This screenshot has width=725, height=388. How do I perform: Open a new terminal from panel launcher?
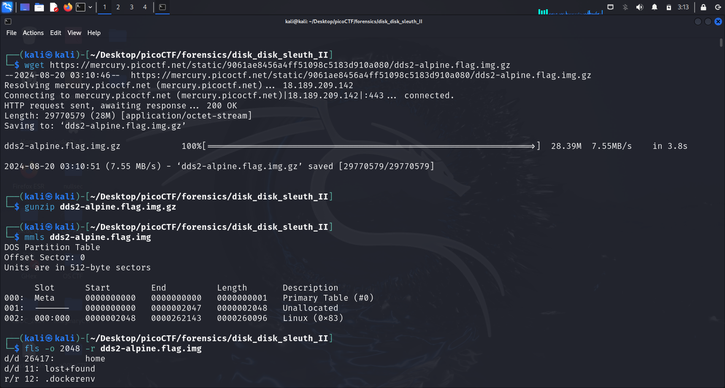coord(81,7)
